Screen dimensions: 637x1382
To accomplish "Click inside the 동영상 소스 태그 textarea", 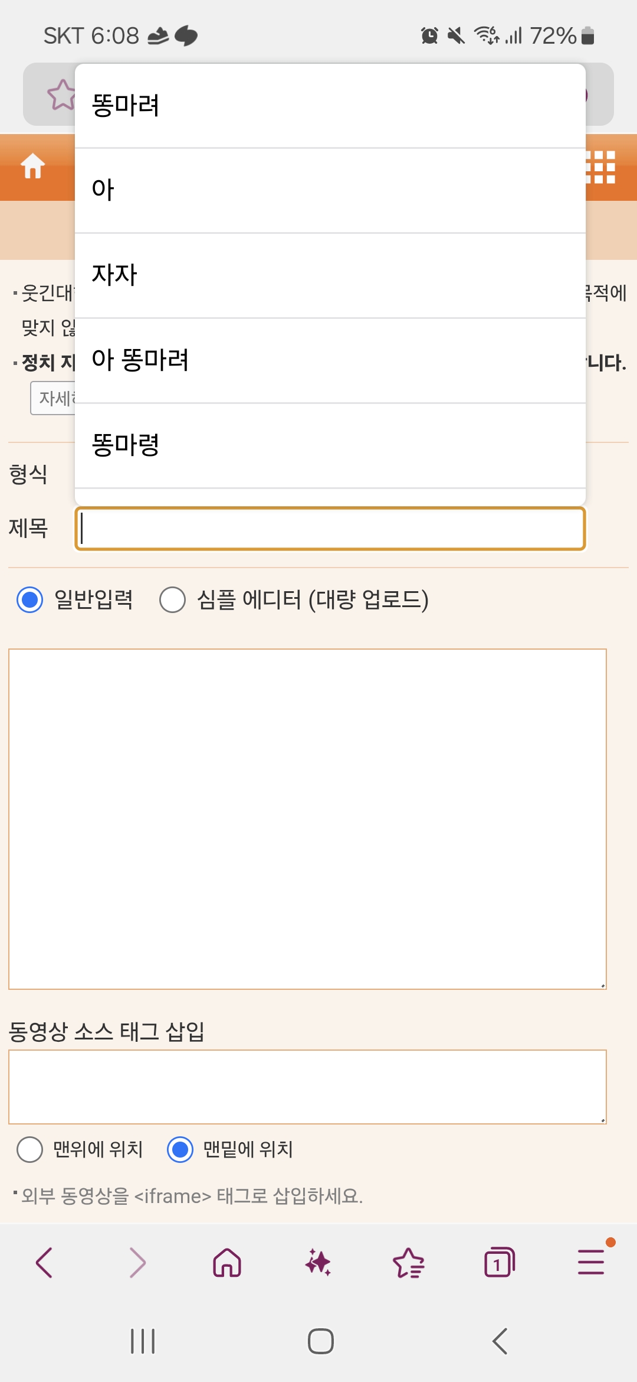I will click(307, 1087).
